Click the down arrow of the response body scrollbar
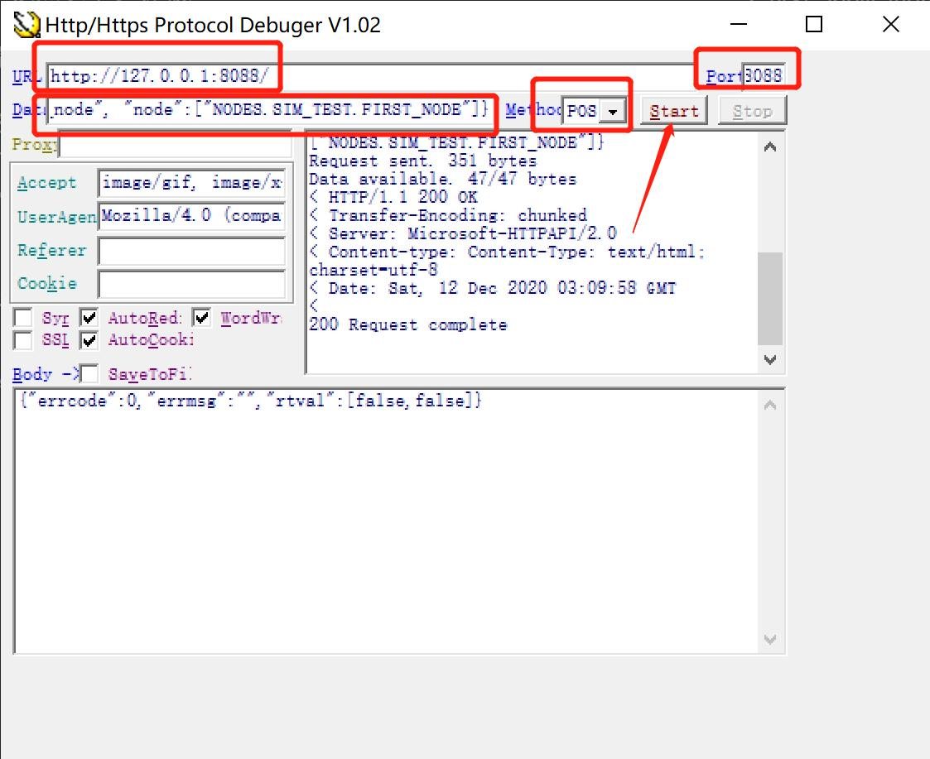The image size is (930, 759). click(770, 639)
